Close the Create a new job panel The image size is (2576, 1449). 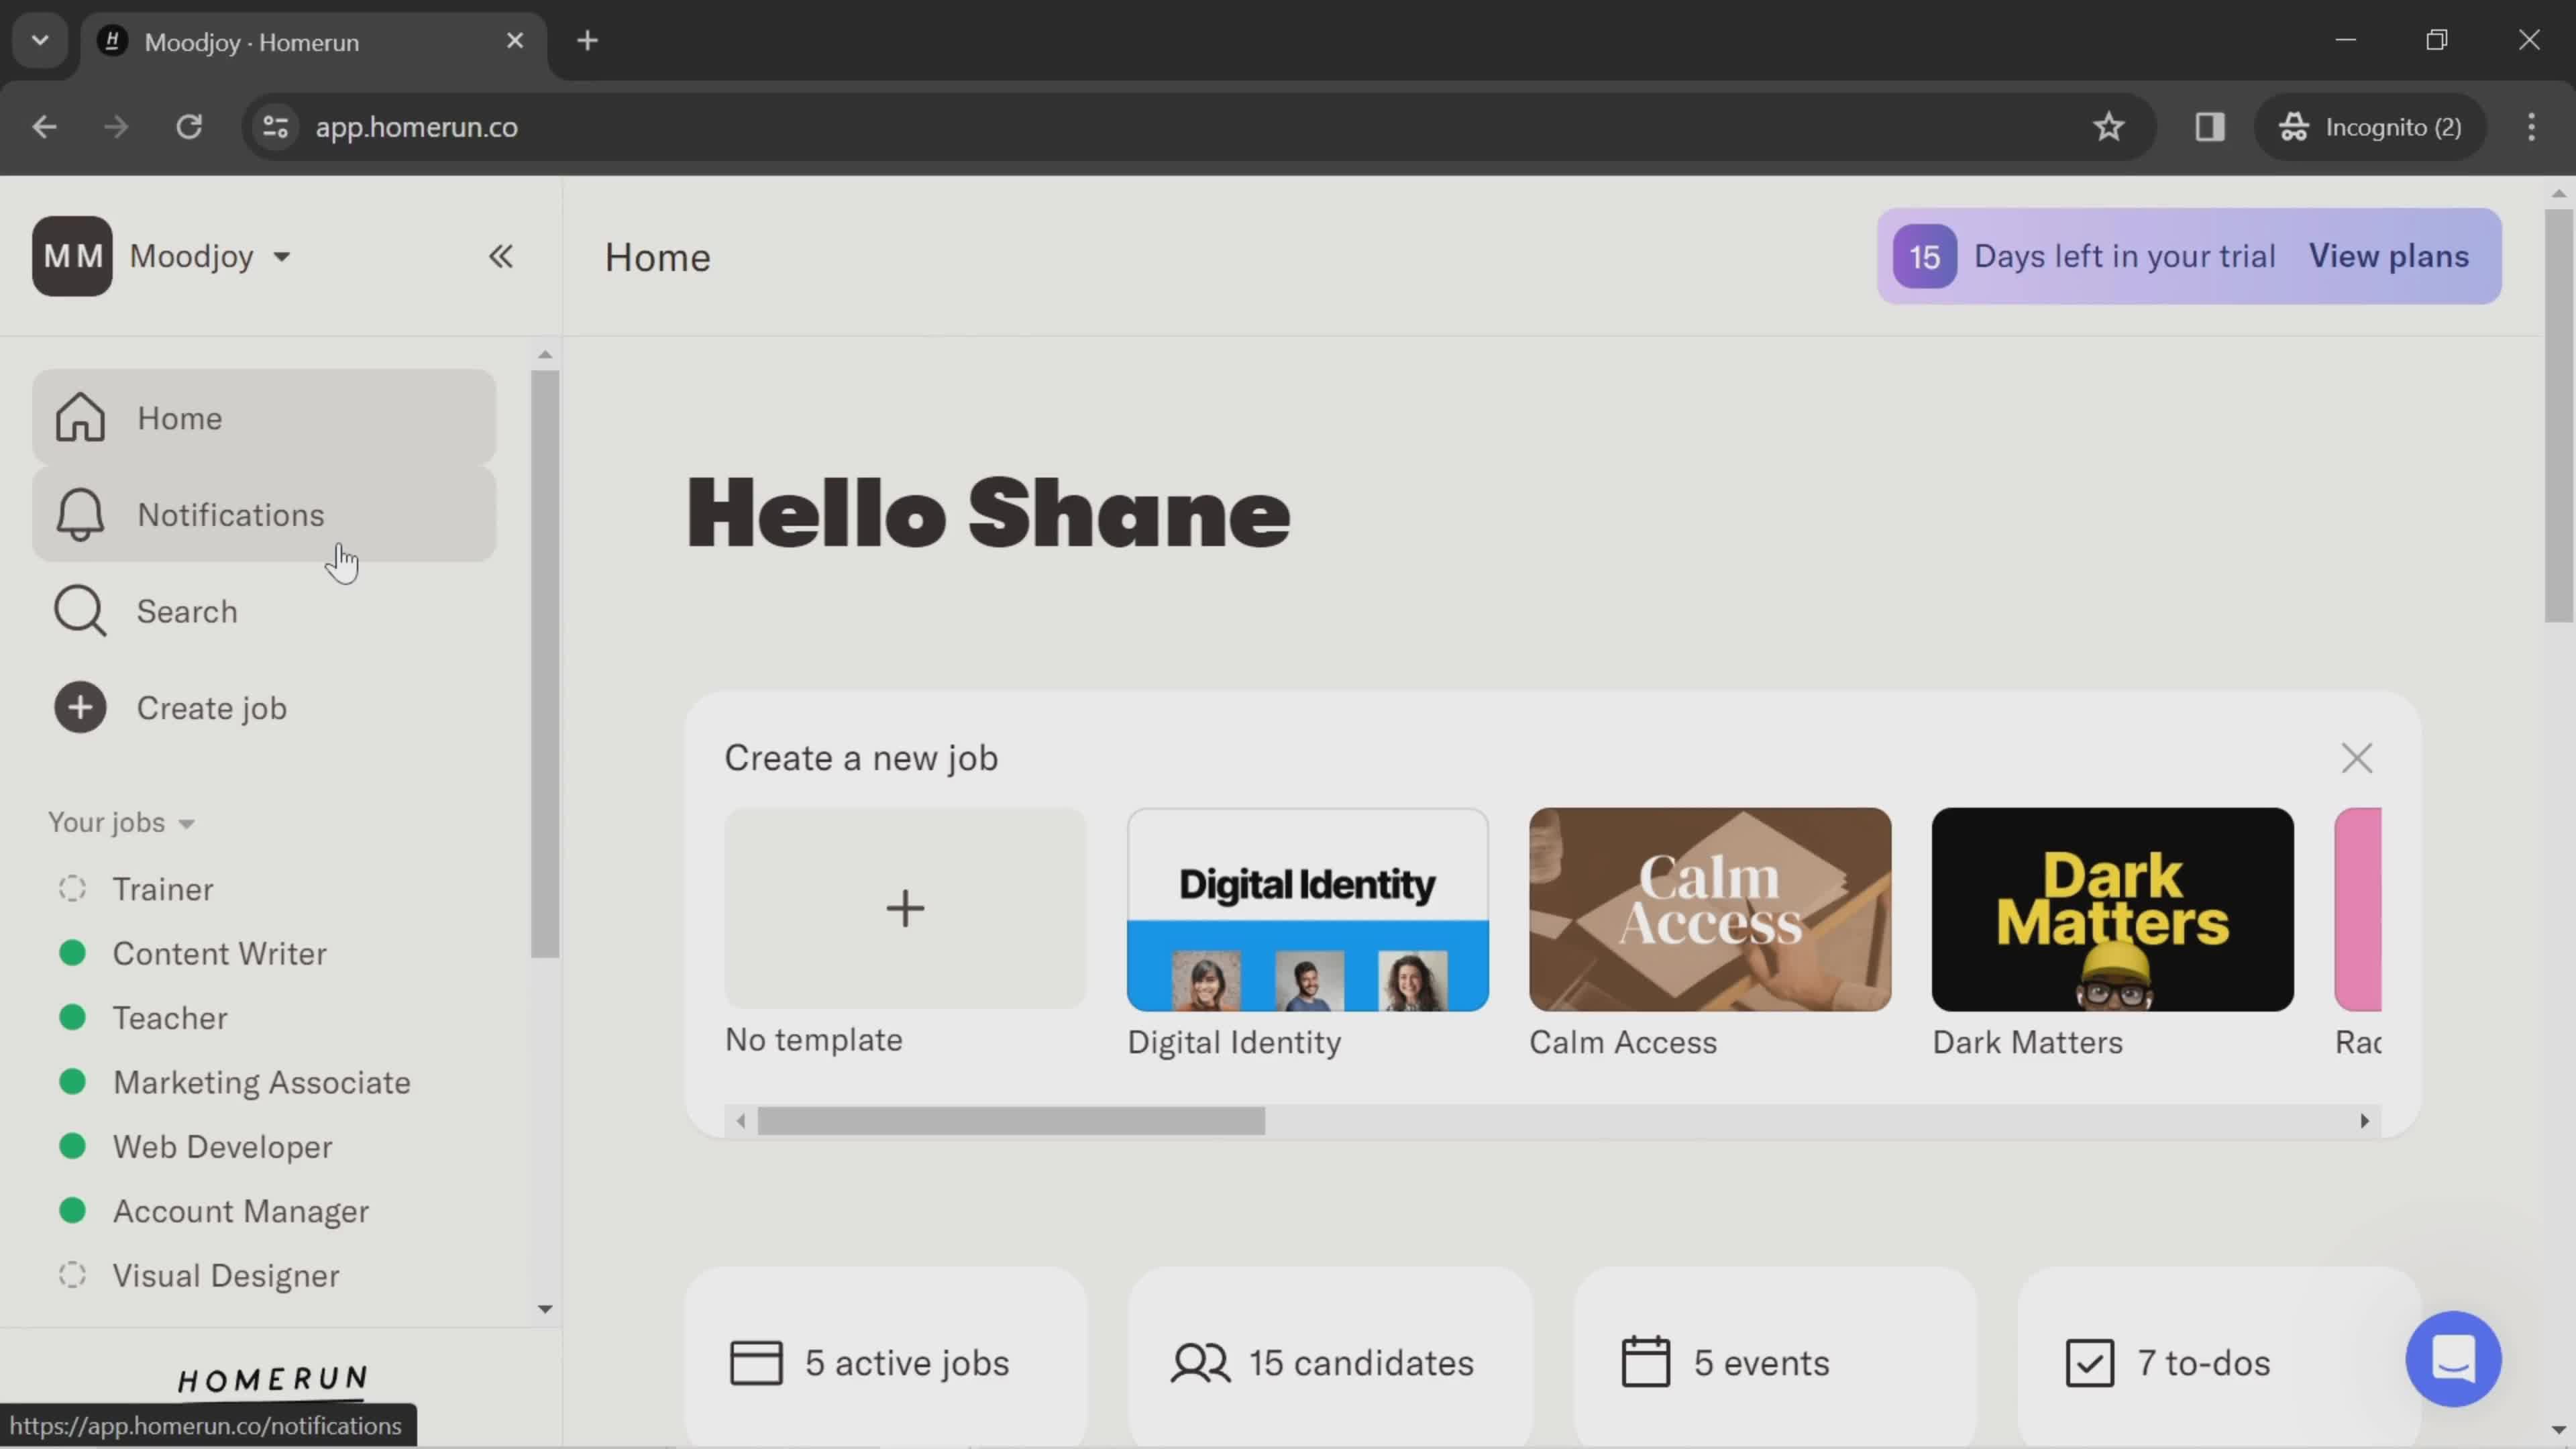(2357, 758)
